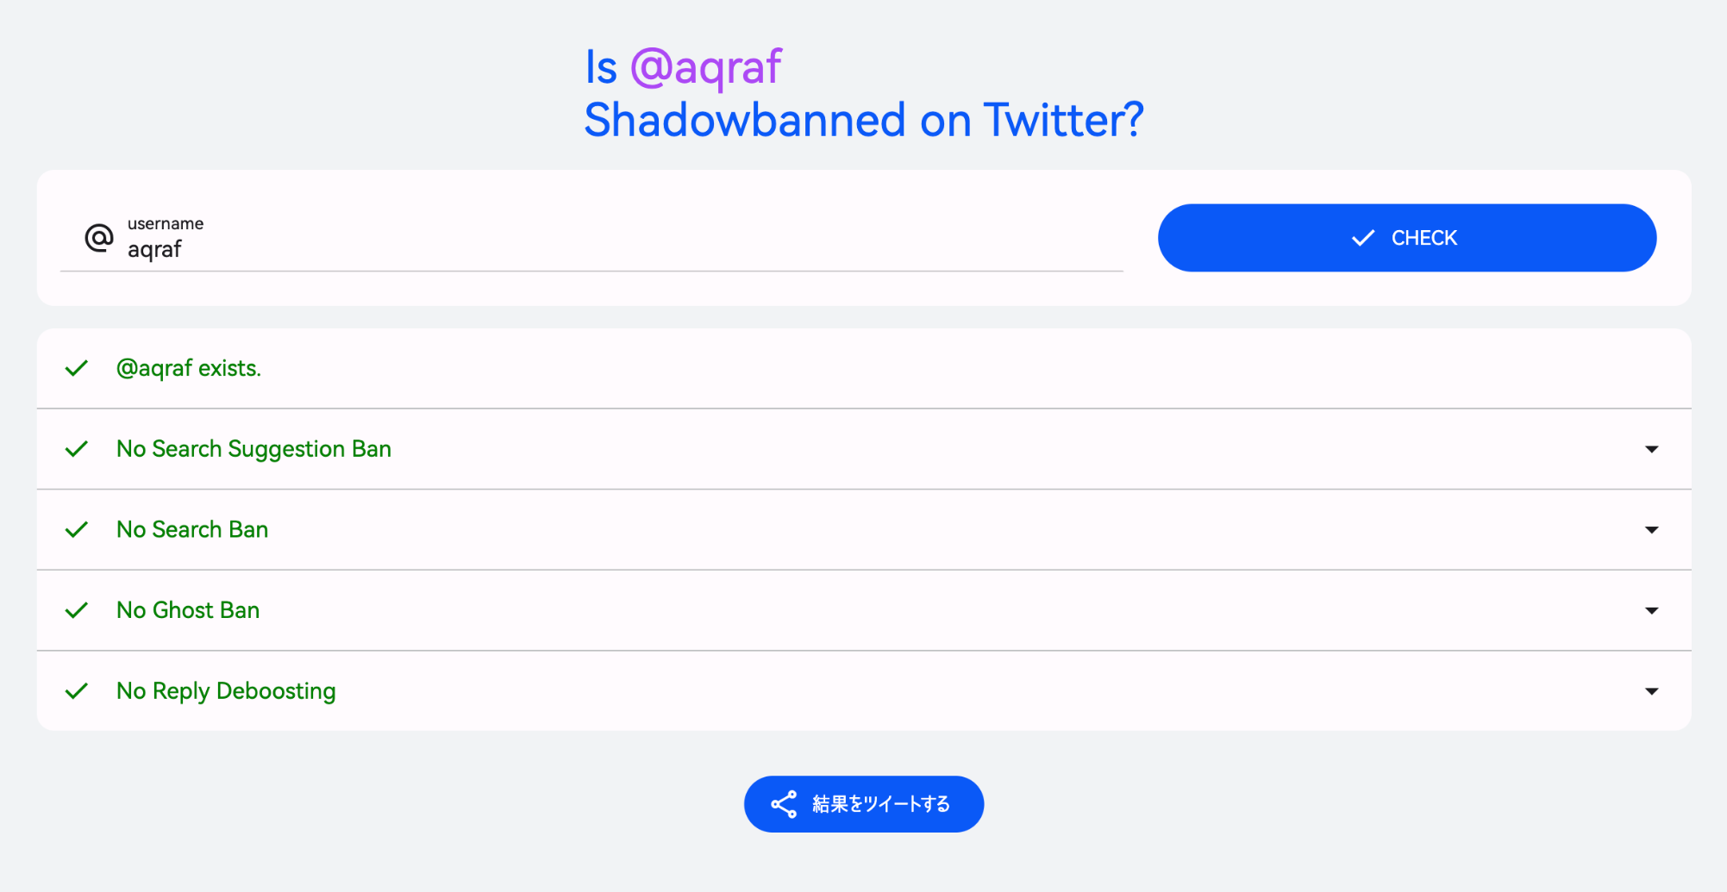The height and width of the screenshot is (892, 1727).
Task: Expand the No Ghost Ban arrow
Action: tap(1651, 611)
